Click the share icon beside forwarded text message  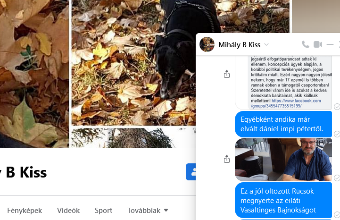point(227,74)
